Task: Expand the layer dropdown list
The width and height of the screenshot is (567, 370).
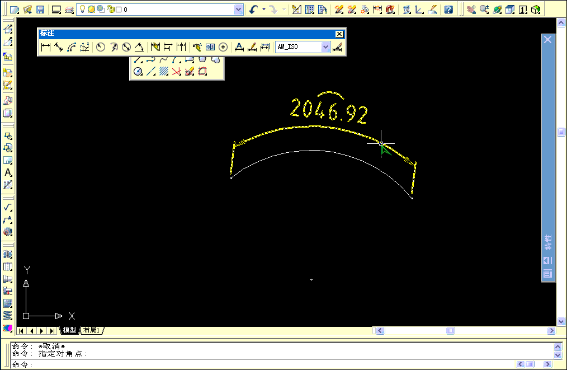Action: [238, 10]
